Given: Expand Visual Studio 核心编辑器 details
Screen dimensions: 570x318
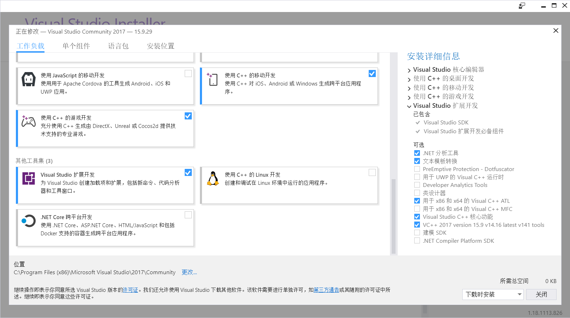Looking at the screenshot, I should point(409,70).
